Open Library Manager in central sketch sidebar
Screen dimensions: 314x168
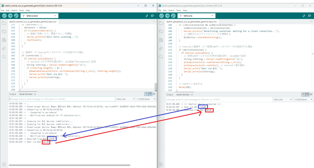[x=4, y=40]
